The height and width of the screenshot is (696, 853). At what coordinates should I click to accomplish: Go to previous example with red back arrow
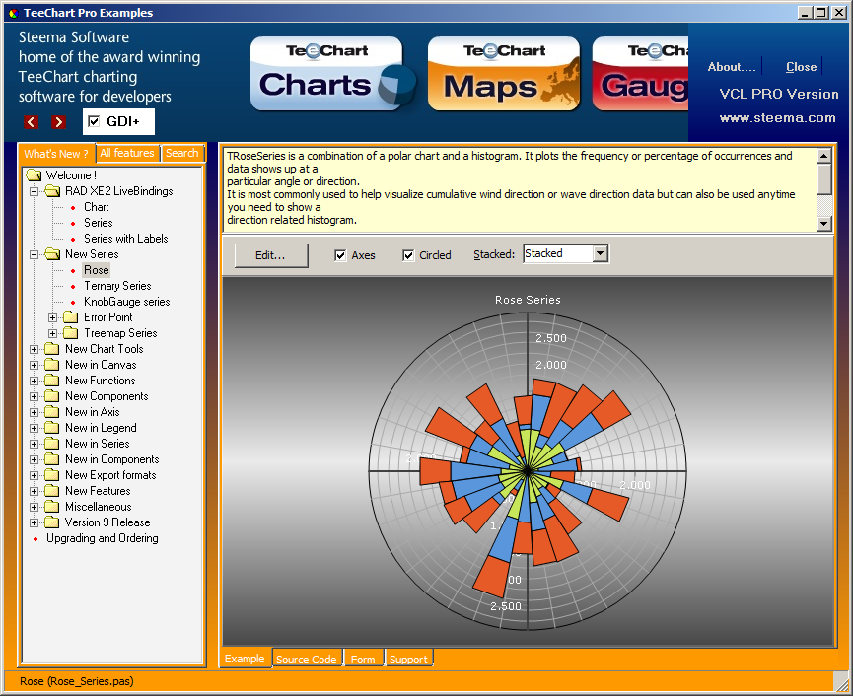31,122
